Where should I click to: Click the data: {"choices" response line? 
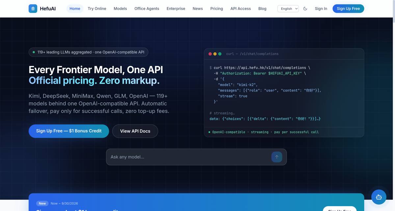pos(265,119)
